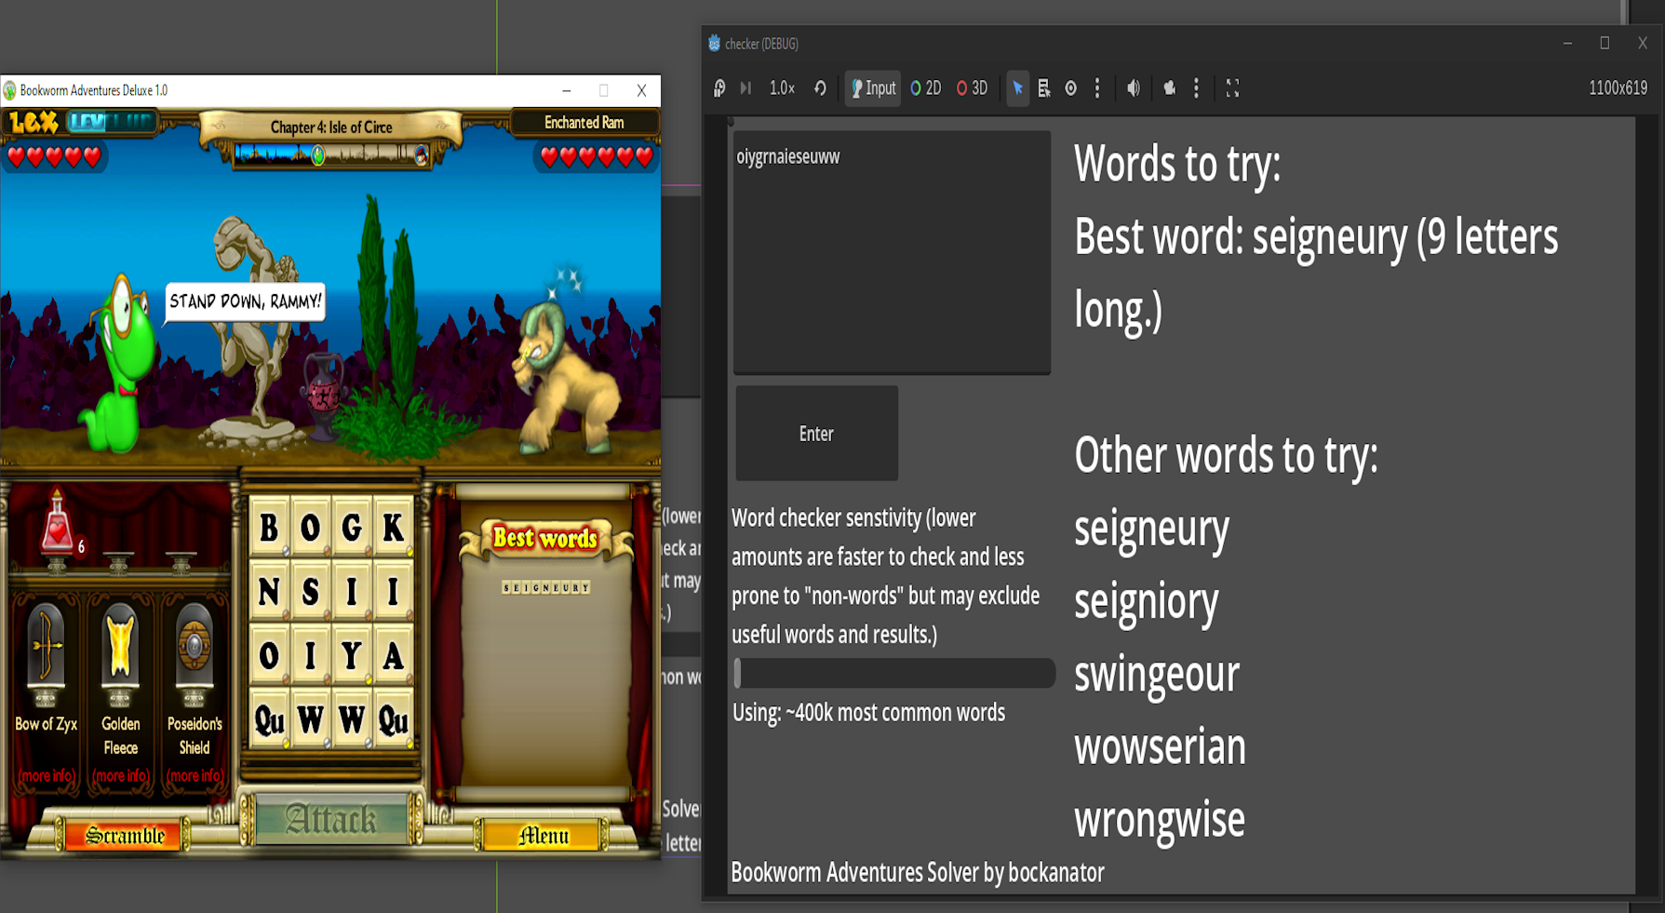
Task: Select the word wowserian in results
Action: 1161,746
